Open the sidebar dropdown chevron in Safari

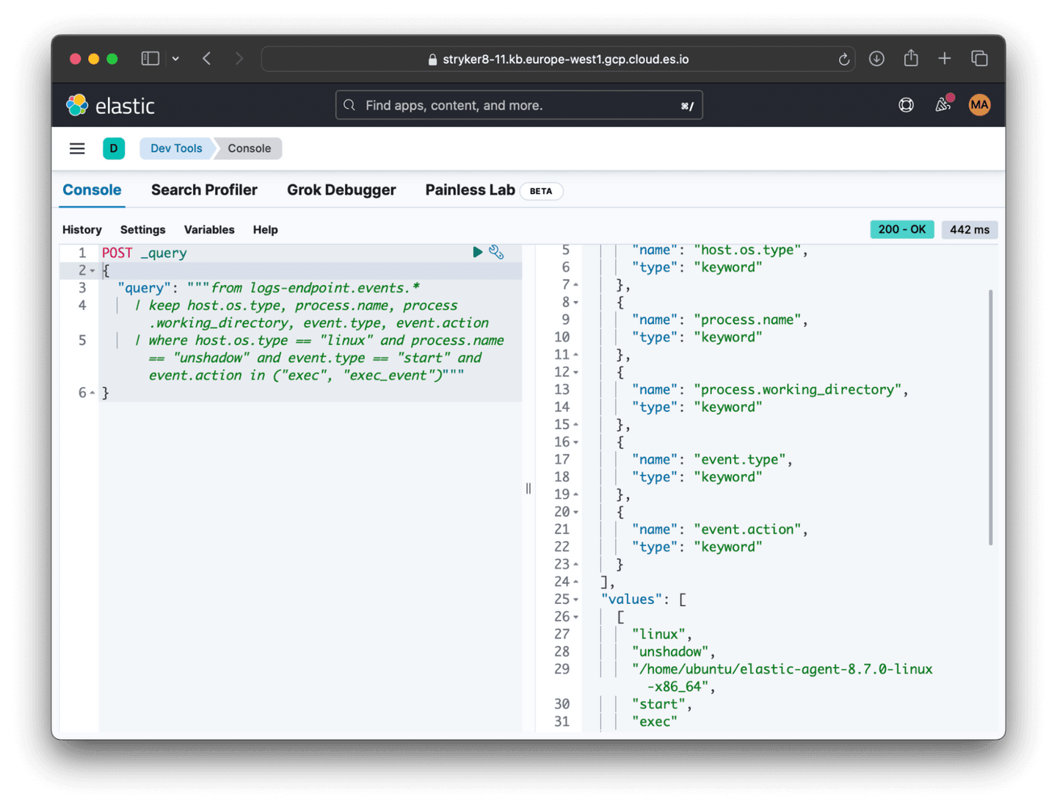(175, 59)
